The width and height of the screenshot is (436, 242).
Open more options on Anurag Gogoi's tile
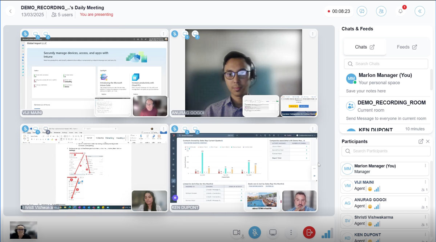coord(312,34)
